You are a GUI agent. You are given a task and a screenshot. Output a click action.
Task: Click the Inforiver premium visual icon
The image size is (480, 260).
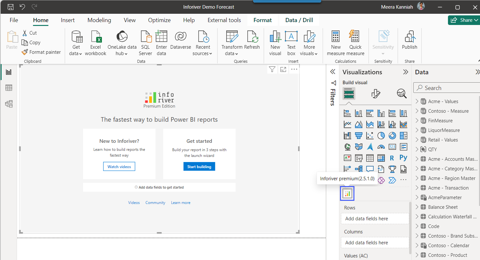[x=347, y=193]
